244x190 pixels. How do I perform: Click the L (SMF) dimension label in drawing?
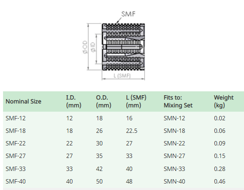122,76
